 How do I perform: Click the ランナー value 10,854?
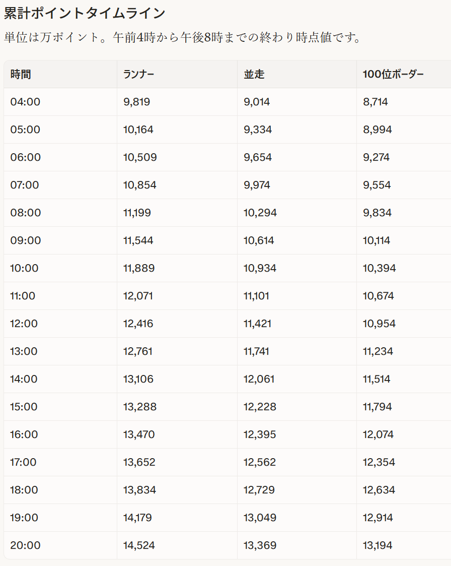pyautogui.click(x=139, y=185)
